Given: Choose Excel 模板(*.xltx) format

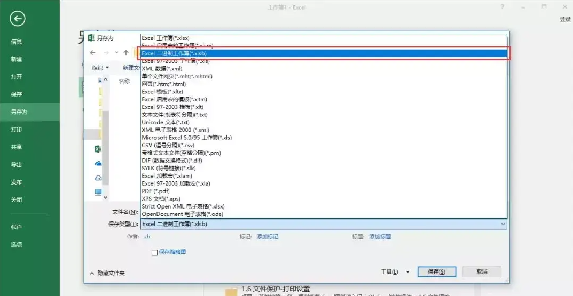Looking at the screenshot, I should click(324, 92).
